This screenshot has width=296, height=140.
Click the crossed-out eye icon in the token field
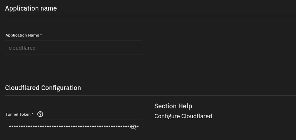pos(133,127)
